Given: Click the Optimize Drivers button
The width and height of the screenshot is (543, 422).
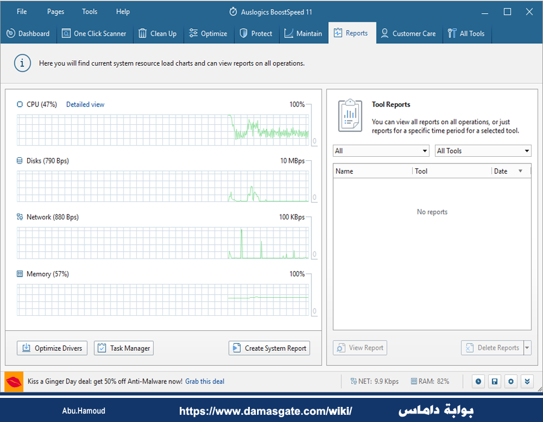Looking at the screenshot, I should point(52,348).
